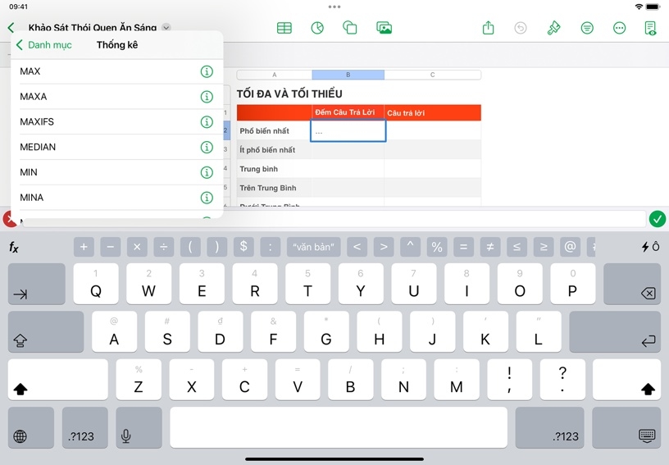
Task: Select the cell beside Phổ biến nhất
Action: (348, 130)
